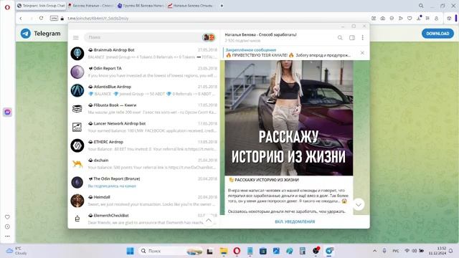This screenshot has width=459, height=258.
Task: Show hidden system tray icons
Action: (374, 251)
